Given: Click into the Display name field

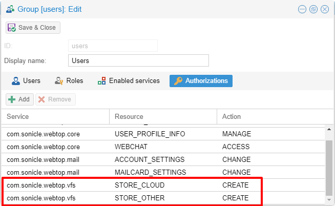Looking at the screenshot, I should tap(138, 60).
